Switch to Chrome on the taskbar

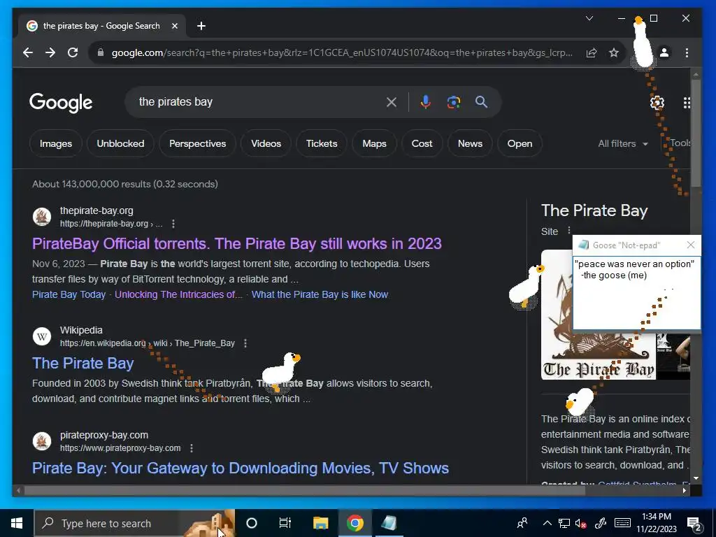pyautogui.click(x=355, y=523)
